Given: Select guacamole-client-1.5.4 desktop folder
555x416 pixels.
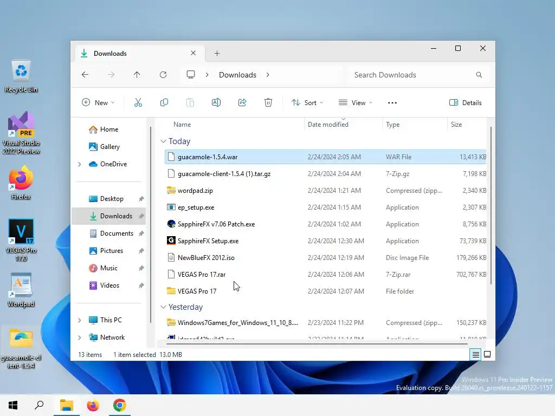Looking at the screenshot, I should (x=21, y=348).
